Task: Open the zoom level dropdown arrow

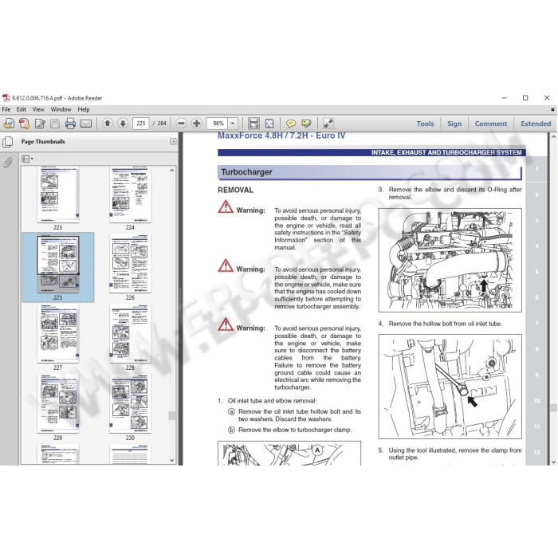Action: click(233, 124)
